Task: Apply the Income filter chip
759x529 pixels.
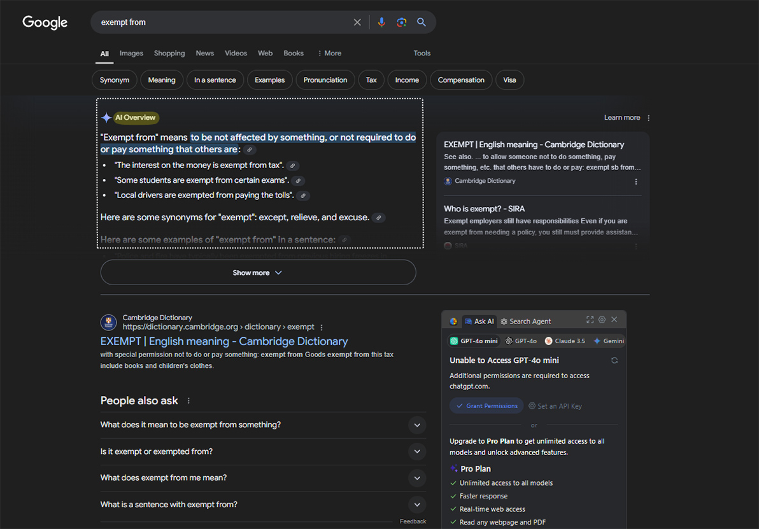Action: point(407,80)
